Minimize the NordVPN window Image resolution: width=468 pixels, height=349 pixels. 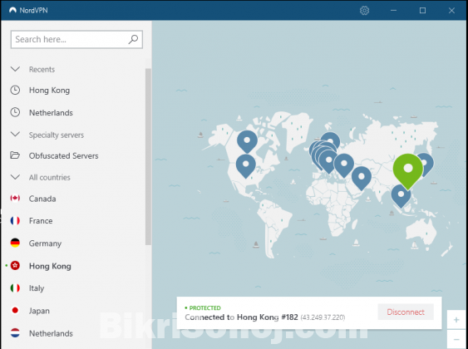click(393, 11)
